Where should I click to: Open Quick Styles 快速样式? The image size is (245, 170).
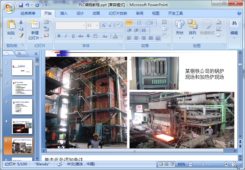tap(207, 29)
